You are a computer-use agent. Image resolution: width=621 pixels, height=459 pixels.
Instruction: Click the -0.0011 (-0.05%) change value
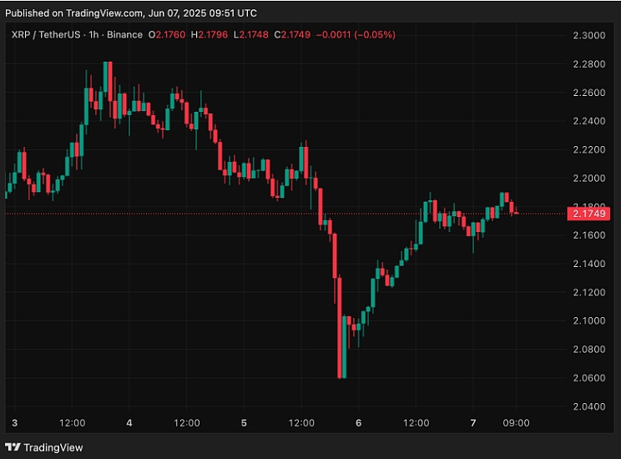(356, 35)
